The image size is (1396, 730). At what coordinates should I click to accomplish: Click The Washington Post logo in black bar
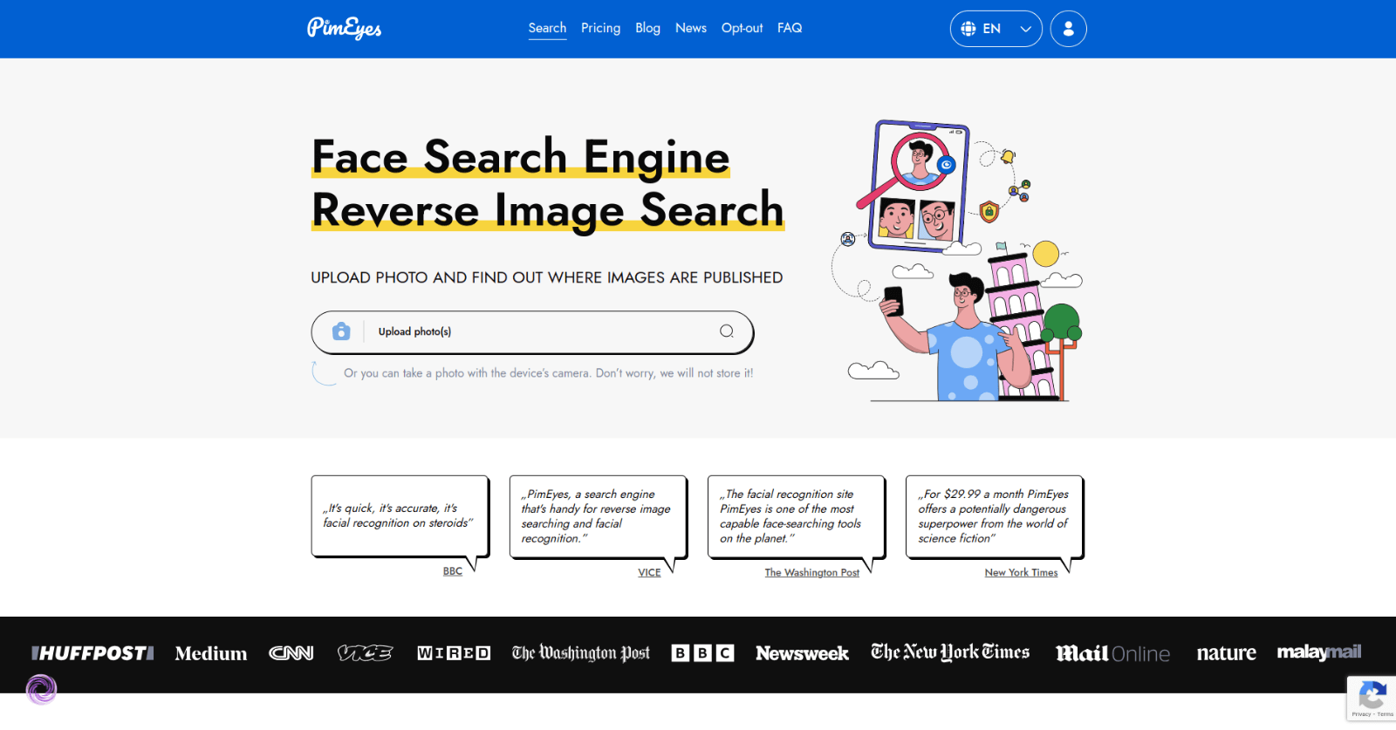581,653
